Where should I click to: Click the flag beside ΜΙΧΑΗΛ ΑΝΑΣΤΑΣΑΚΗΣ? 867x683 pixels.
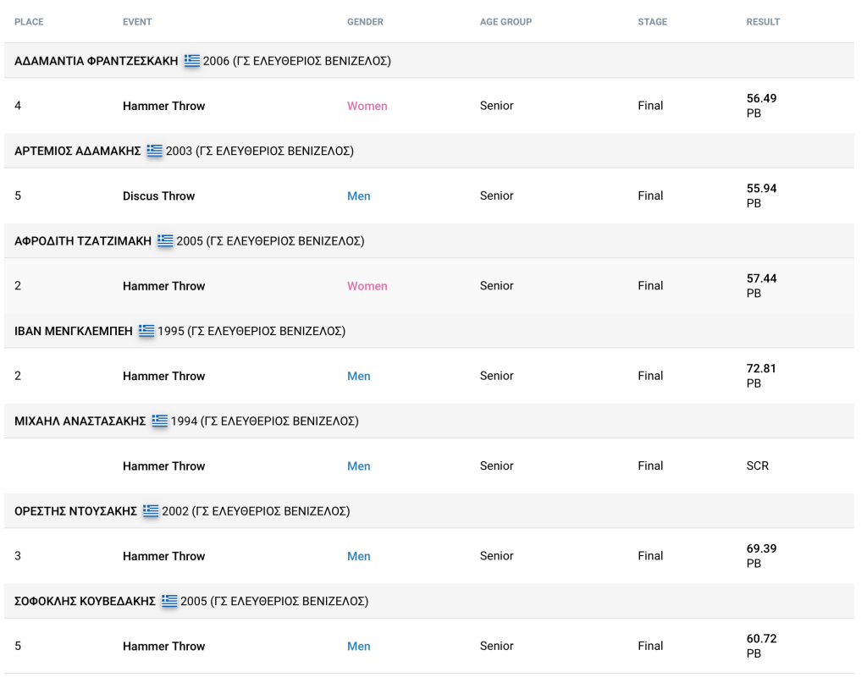160,421
